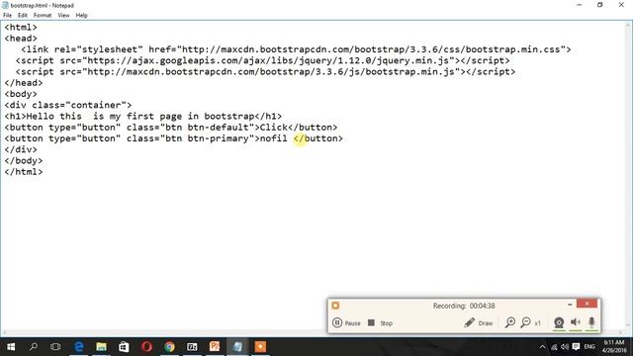This screenshot has height=356, width=633.
Task: Open network status tray icon
Action: point(554,347)
